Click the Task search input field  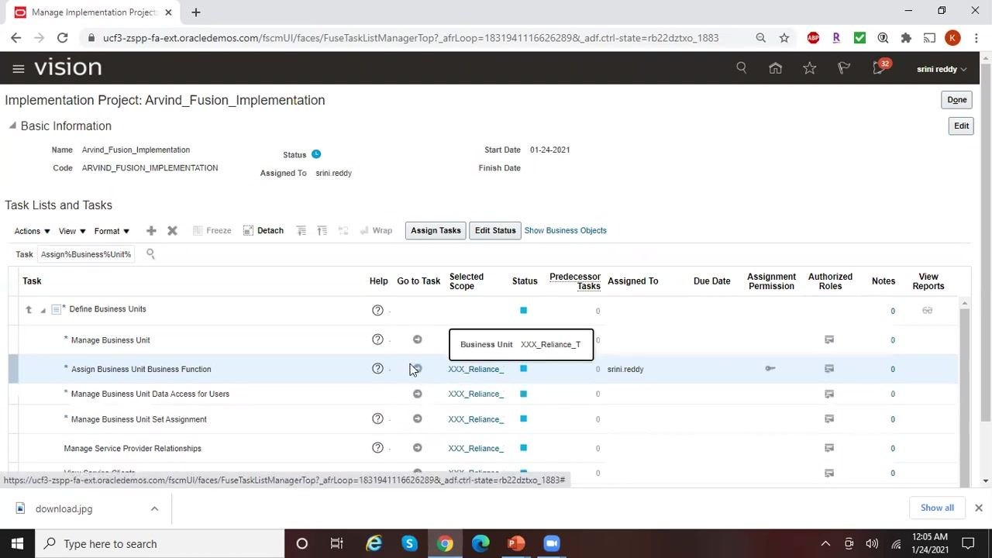click(x=86, y=254)
